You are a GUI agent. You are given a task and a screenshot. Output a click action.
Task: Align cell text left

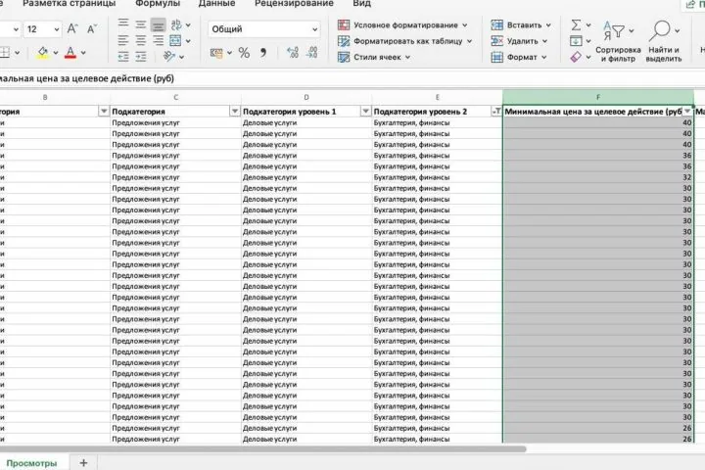(123, 40)
